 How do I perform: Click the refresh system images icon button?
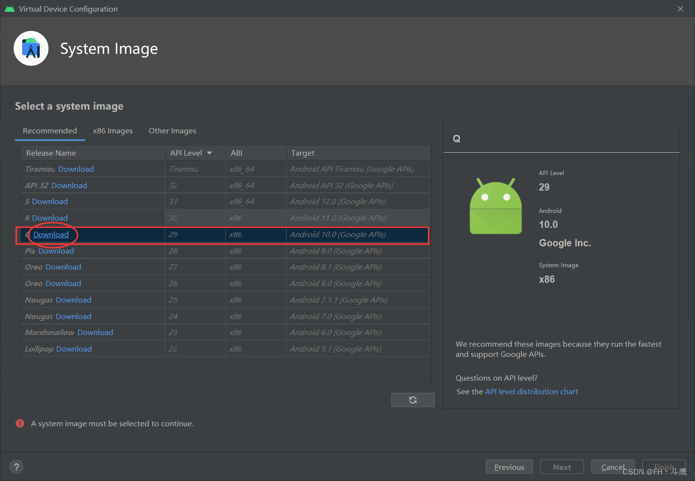(413, 400)
